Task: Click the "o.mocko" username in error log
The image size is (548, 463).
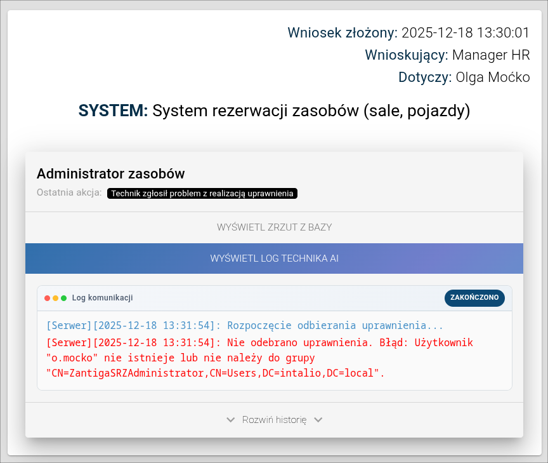Action: tap(72, 358)
